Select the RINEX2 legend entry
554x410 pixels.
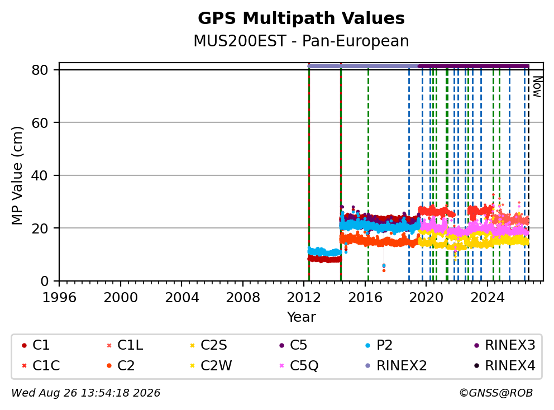tap(396, 365)
